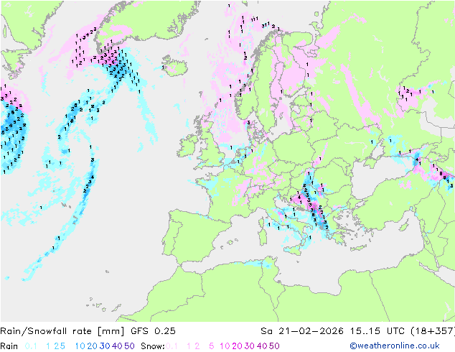Screen dimensions: 455x352
Task: Click the "Rain/Snowfall rate [mm]" title text
Action: click(x=62, y=331)
